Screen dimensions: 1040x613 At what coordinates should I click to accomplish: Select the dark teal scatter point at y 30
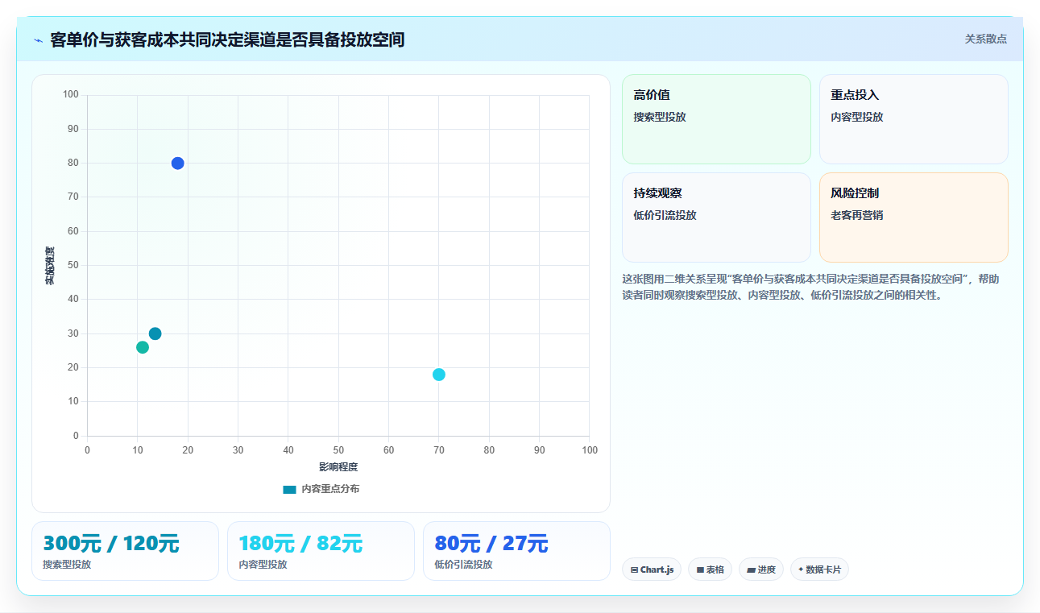click(155, 333)
